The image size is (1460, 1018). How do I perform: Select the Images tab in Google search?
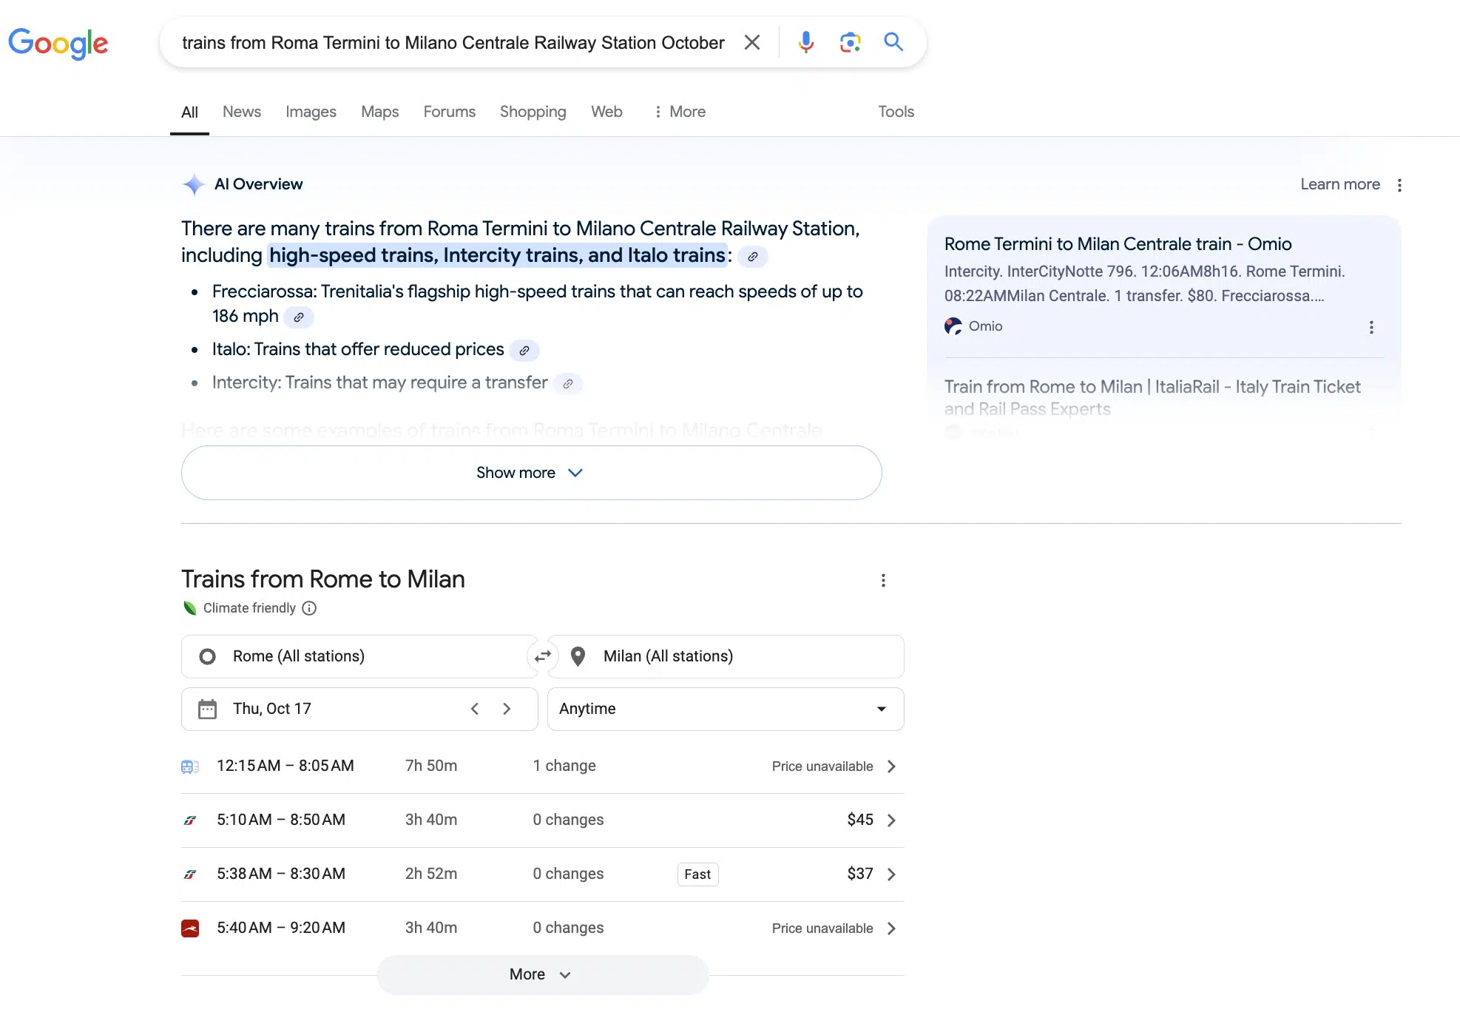pyautogui.click(x=311, y=110)
